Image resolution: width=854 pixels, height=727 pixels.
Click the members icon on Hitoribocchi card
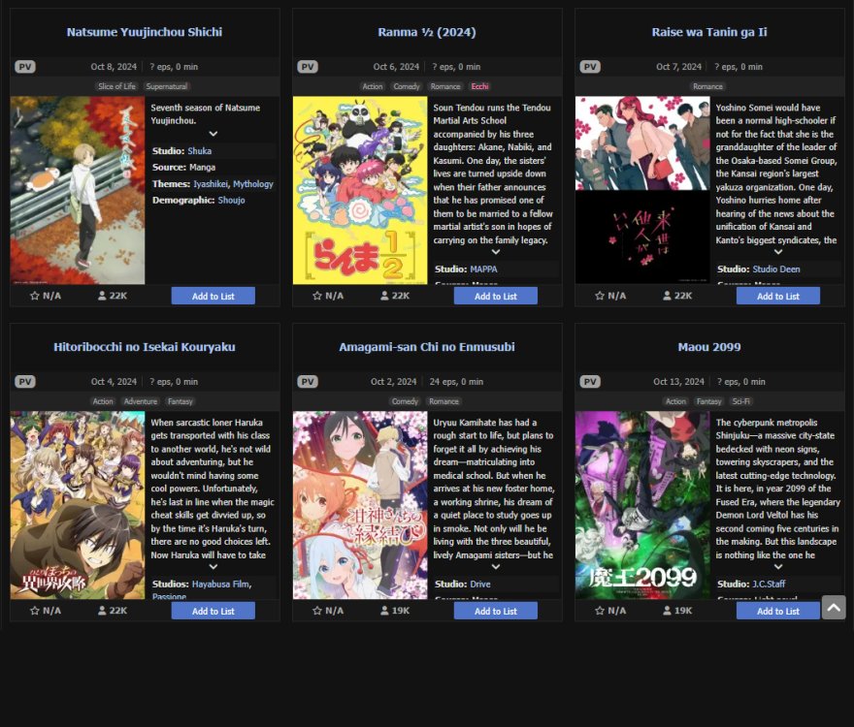[x=102, y=611]
